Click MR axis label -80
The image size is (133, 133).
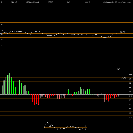pyautogui.click(x=130, y=113)
